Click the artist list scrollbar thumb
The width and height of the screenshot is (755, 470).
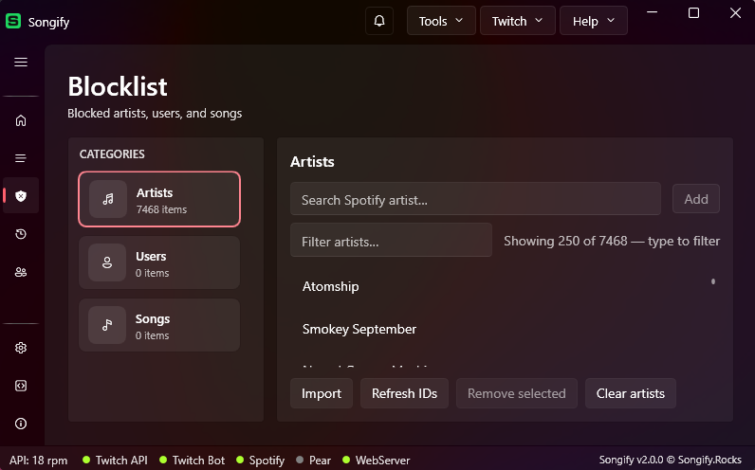[713, 281]
